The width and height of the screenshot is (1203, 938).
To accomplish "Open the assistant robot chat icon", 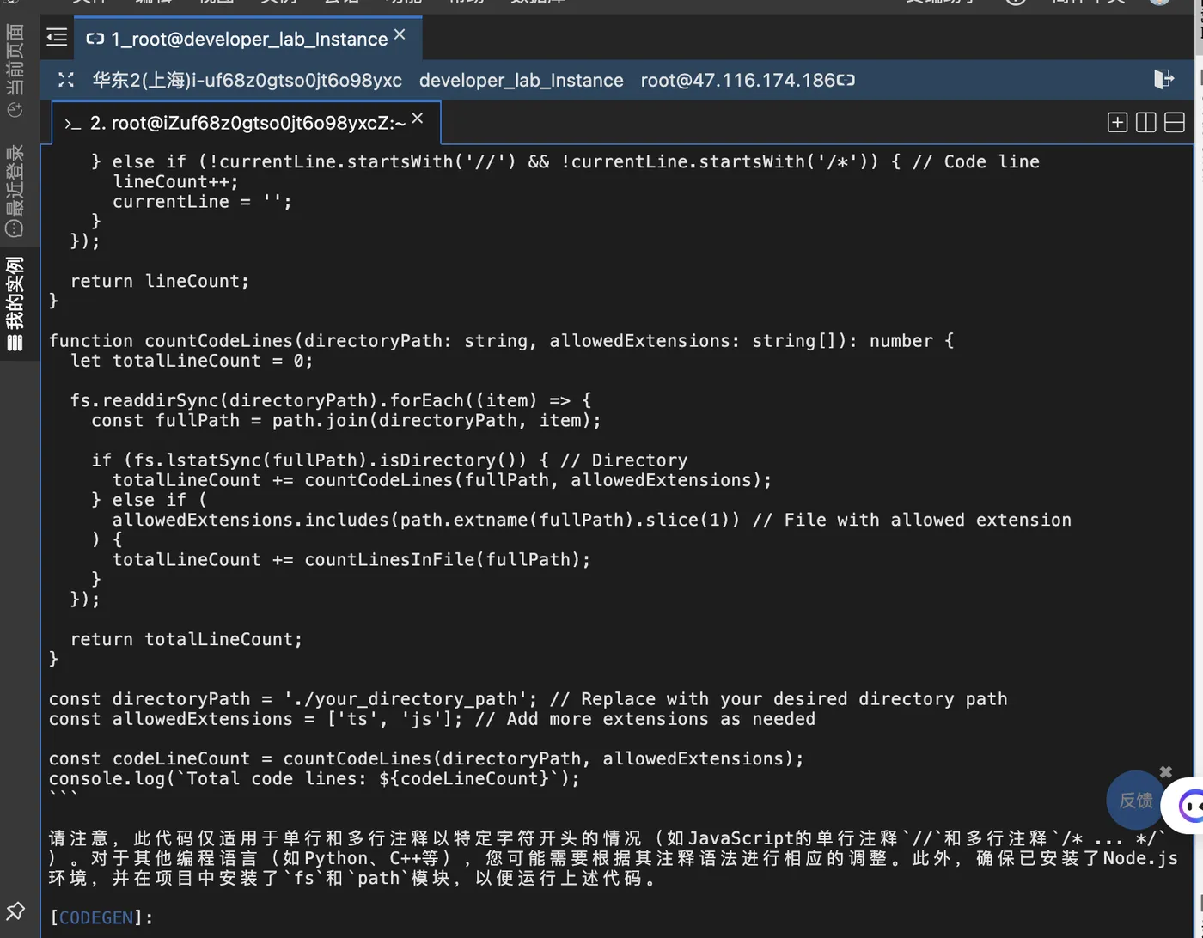I will [x=1189, y=806].
